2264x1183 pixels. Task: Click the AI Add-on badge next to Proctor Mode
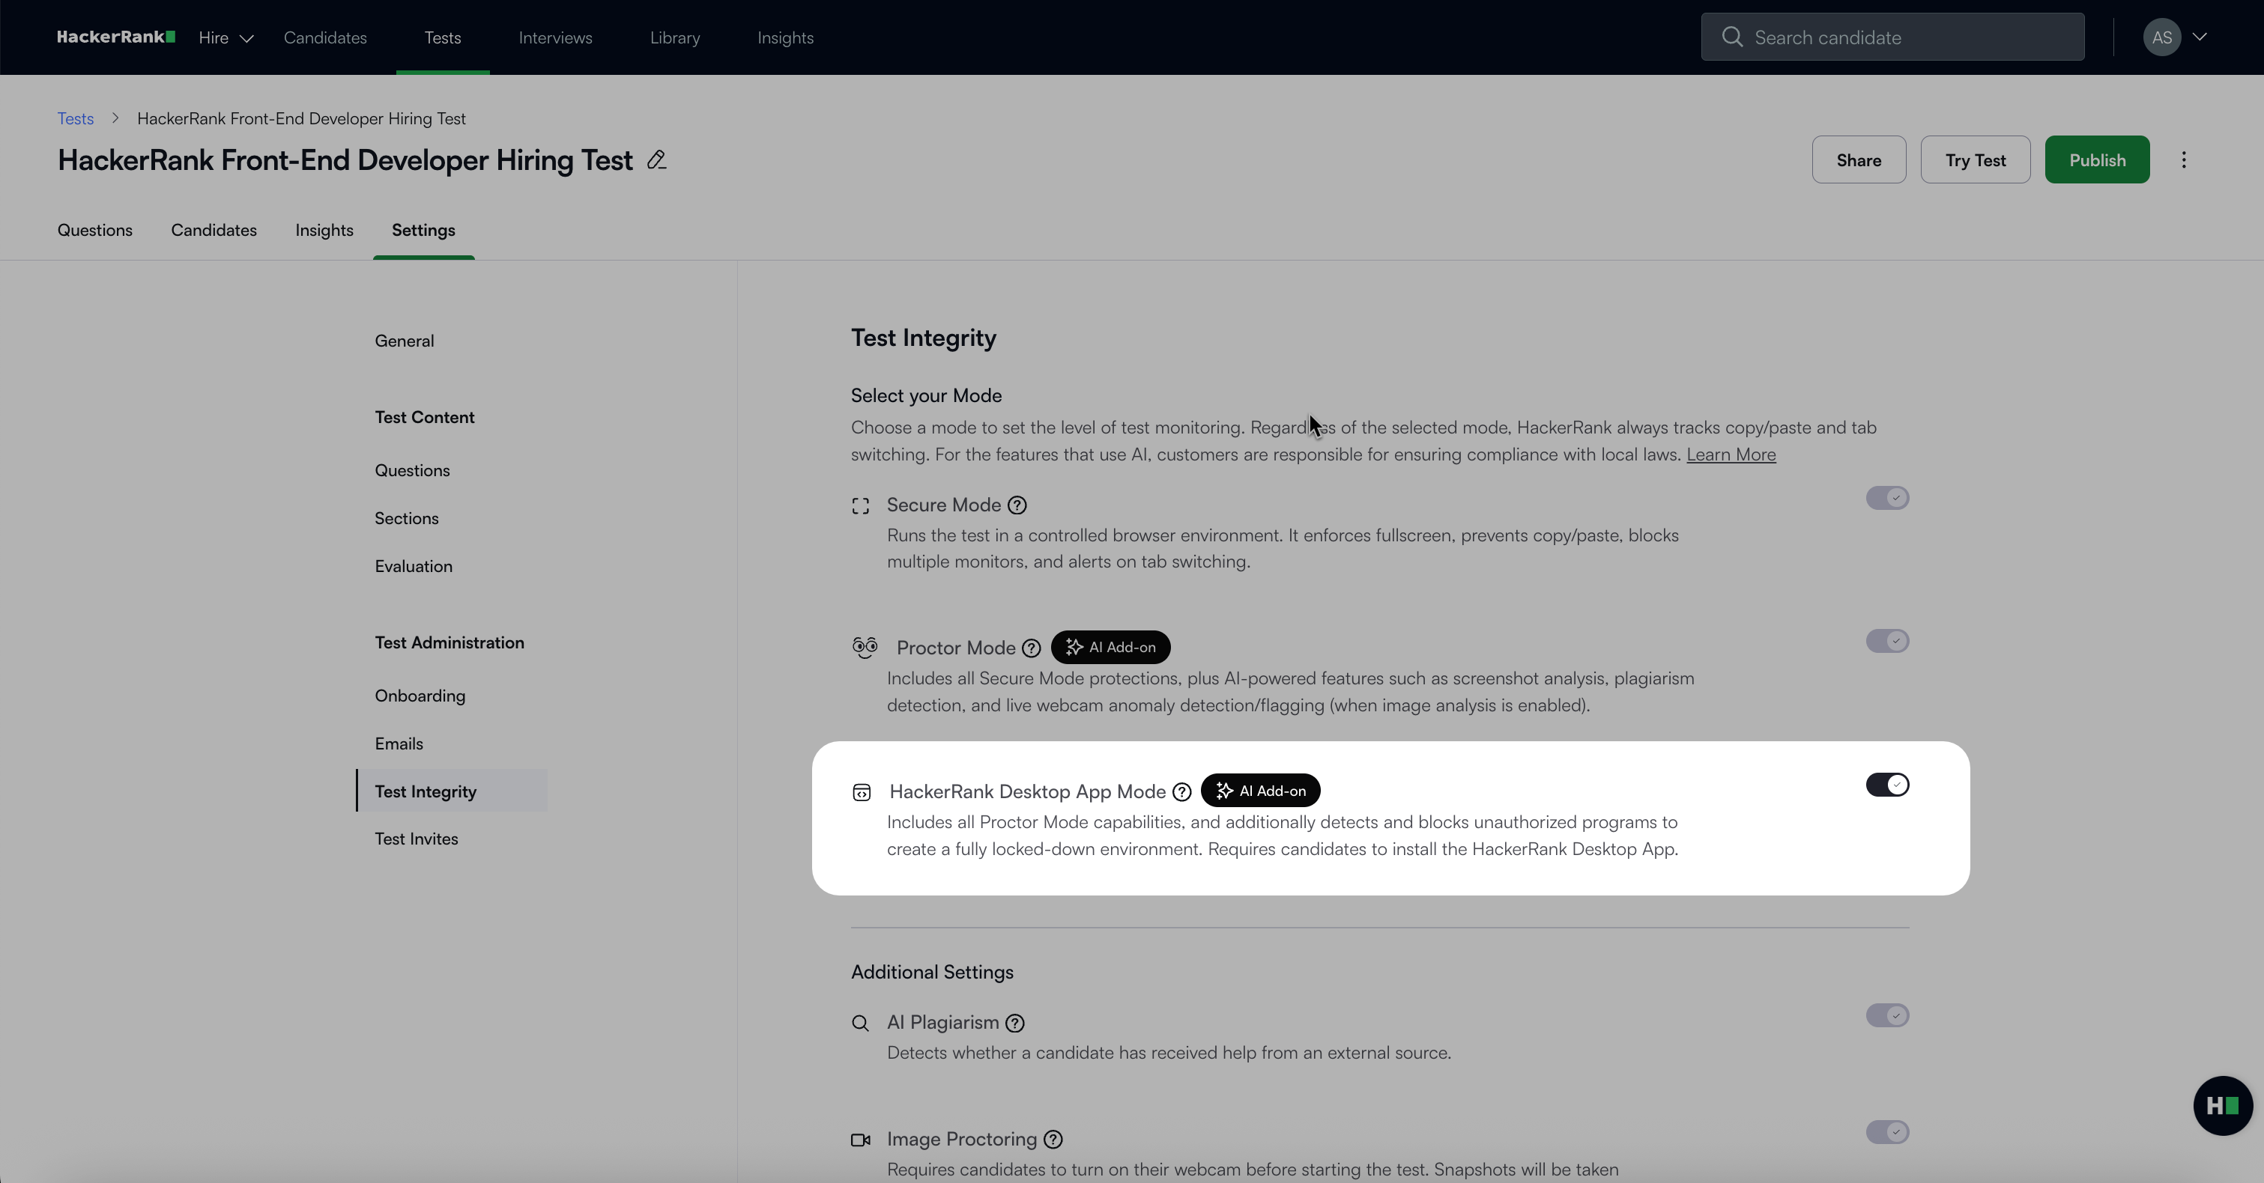[1110, 647]
